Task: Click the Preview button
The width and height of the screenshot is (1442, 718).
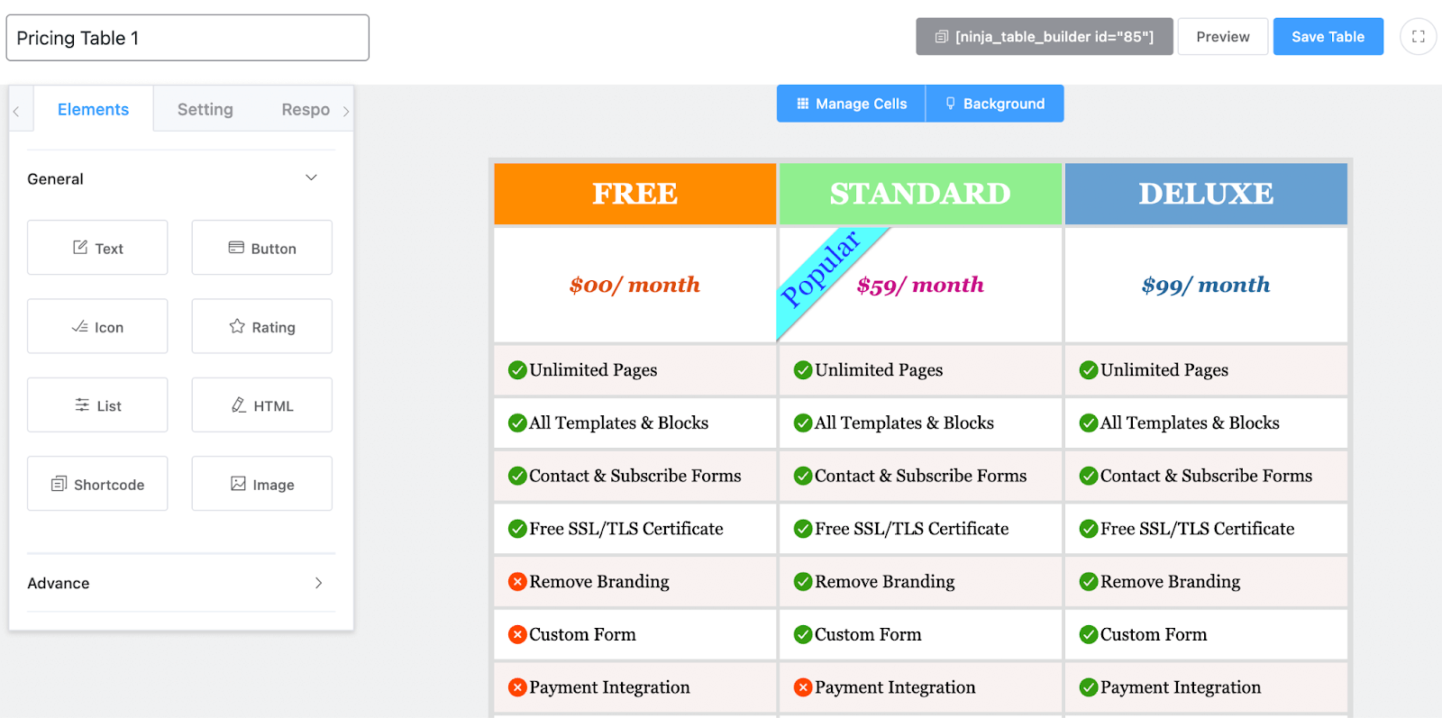Action: click(x=1223, y=37)
